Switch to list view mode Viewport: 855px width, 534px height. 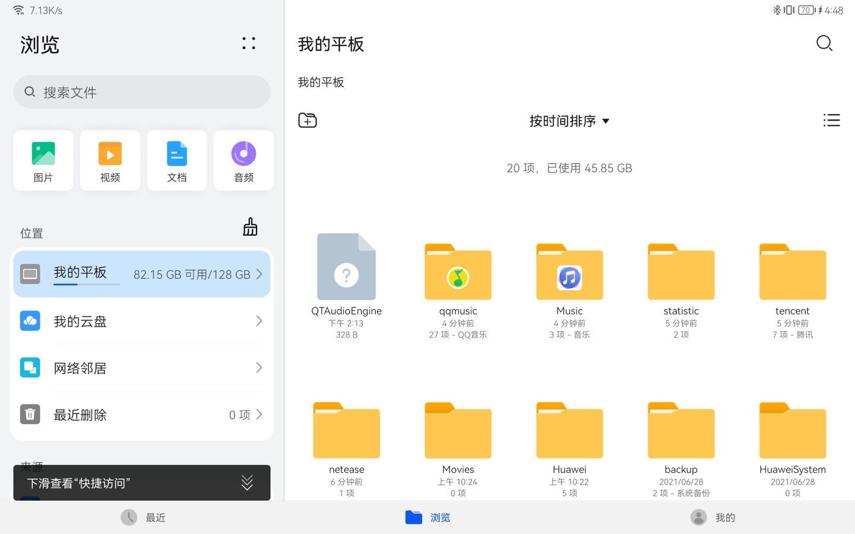coord(831,120)
